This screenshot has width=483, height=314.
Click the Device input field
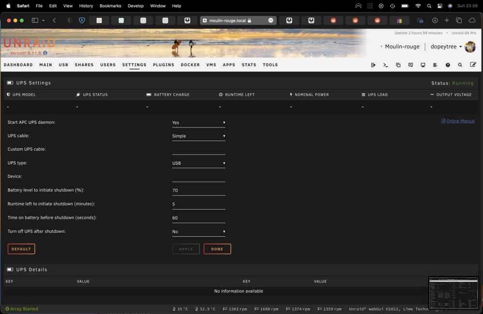tap(199, 177)
